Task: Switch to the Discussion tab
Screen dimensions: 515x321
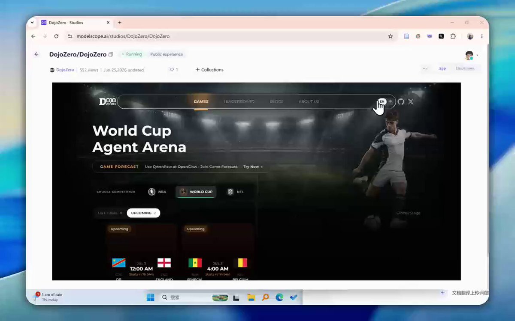Action: pos(465,68)
